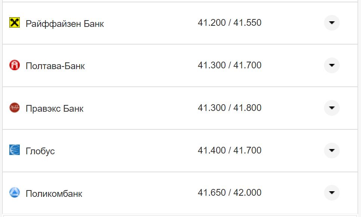
Task: Click the 41.200 / 41.550 rate text
Action: coord(230,22)
